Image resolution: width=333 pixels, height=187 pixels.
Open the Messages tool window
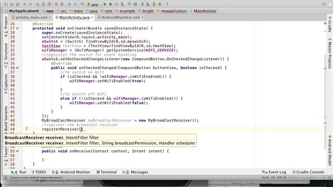point(135,172)
